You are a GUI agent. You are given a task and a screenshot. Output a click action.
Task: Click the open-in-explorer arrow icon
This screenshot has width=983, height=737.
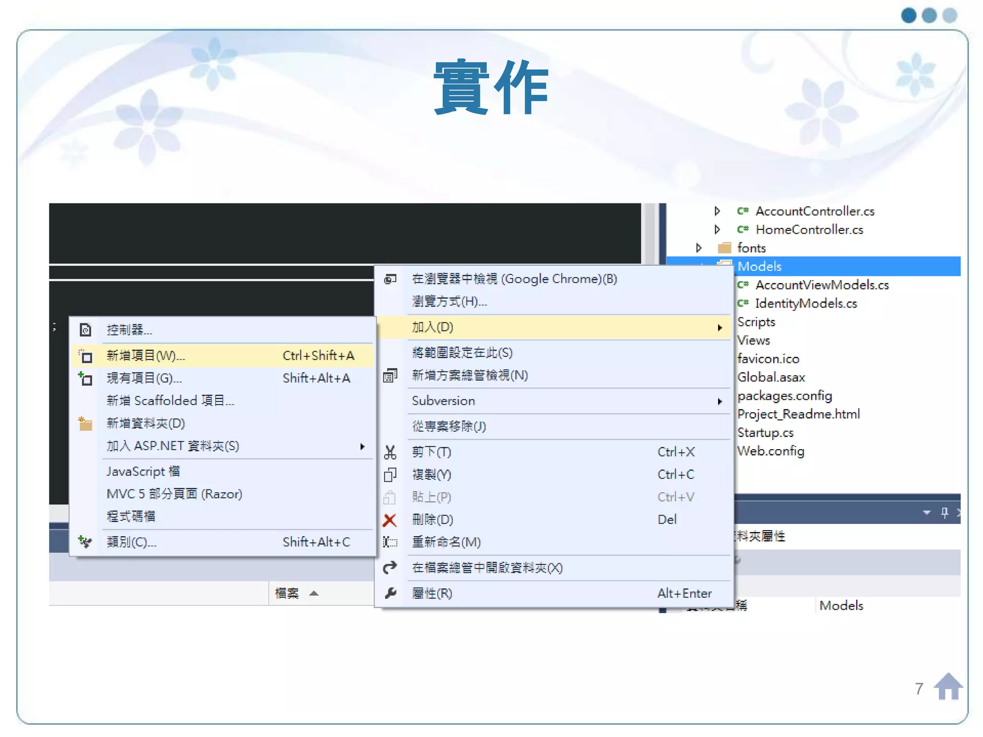coord(390,568)
